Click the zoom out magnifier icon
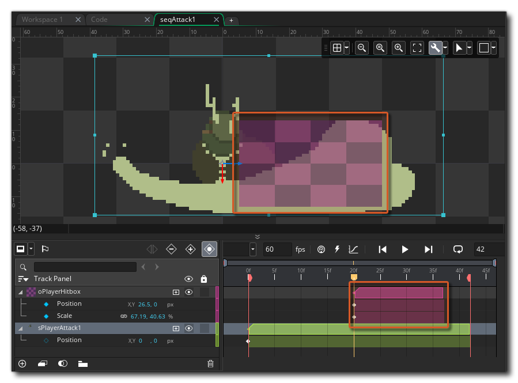The height and width of the screenshot is (383, 518). 362,48
